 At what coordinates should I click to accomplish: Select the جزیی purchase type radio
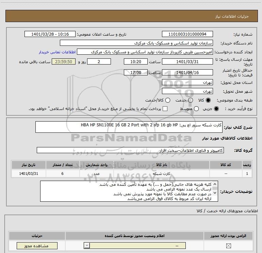tap(216, 109)
